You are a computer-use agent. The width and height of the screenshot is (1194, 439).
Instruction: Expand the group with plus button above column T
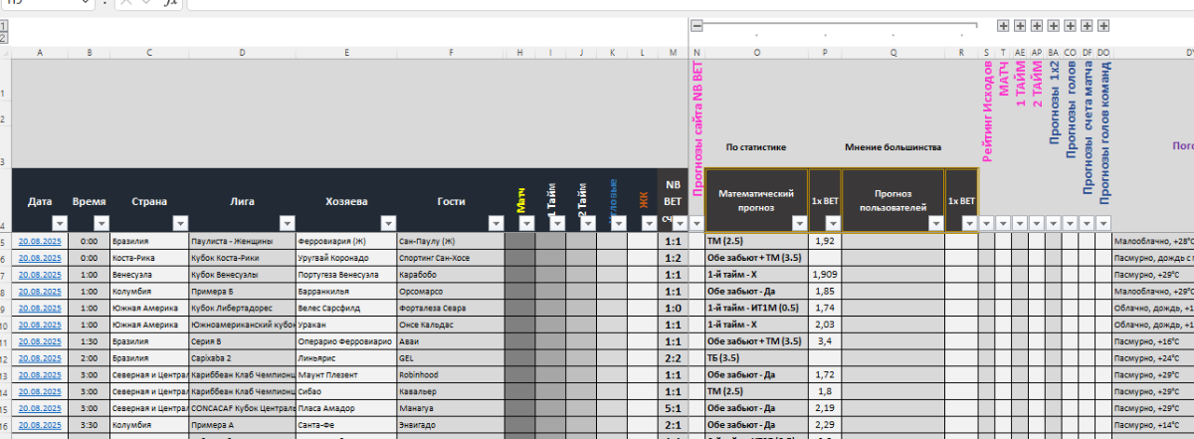(x=1003, y=25)
